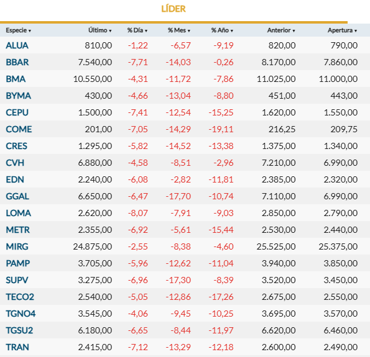The width and height of the screenshot is (370, 357).
Task: Sort by Apertura column header
Action: 342,30
